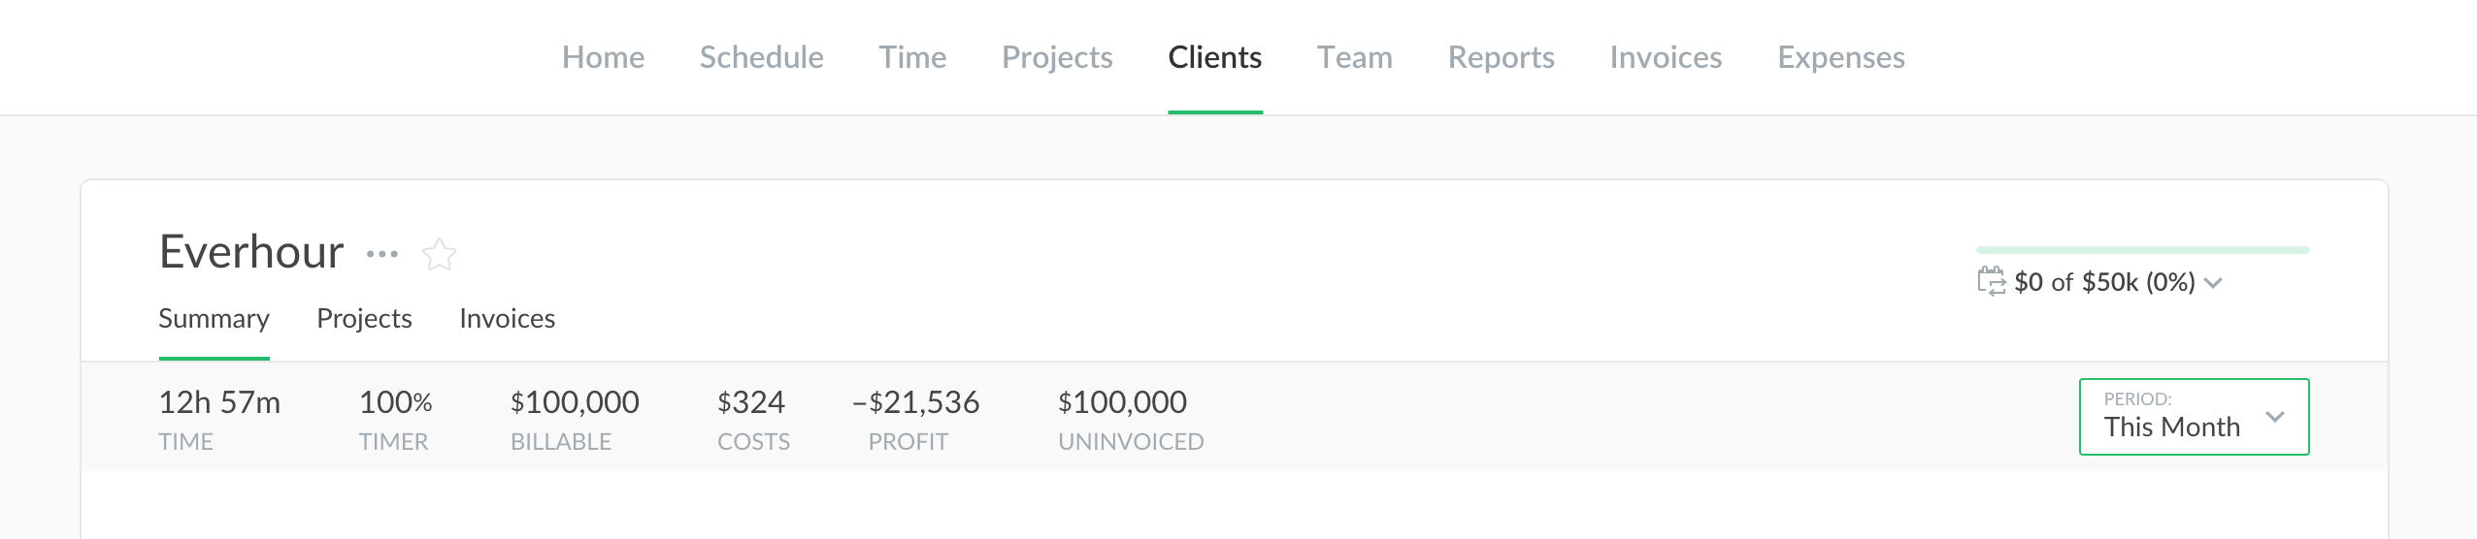Open the Period This Month dropdown
The image size is (2477, 539).
click(x=2193, y=417)
